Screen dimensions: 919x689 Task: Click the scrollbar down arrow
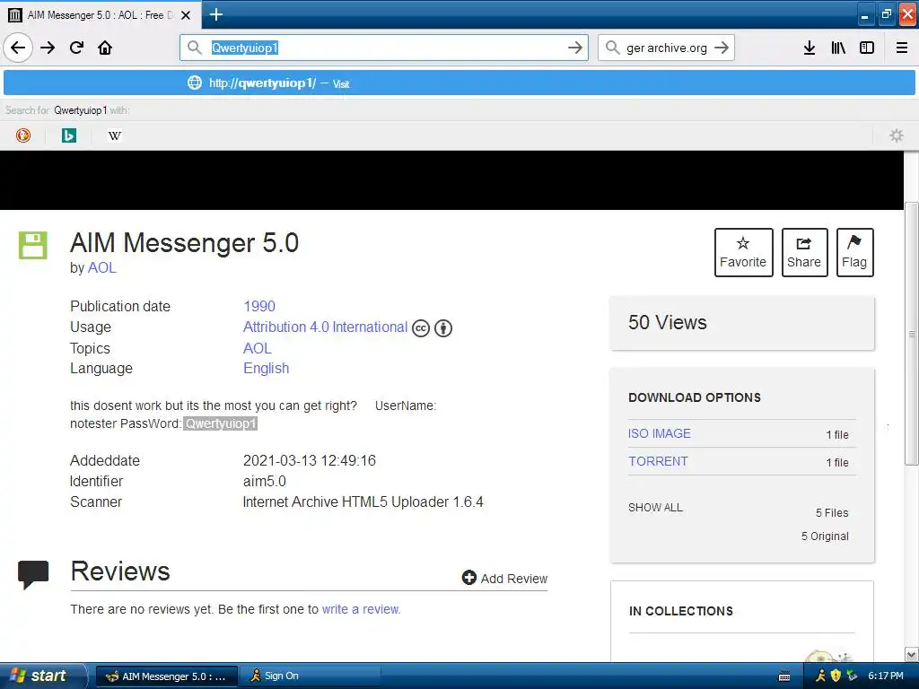[x=912, y=654]
